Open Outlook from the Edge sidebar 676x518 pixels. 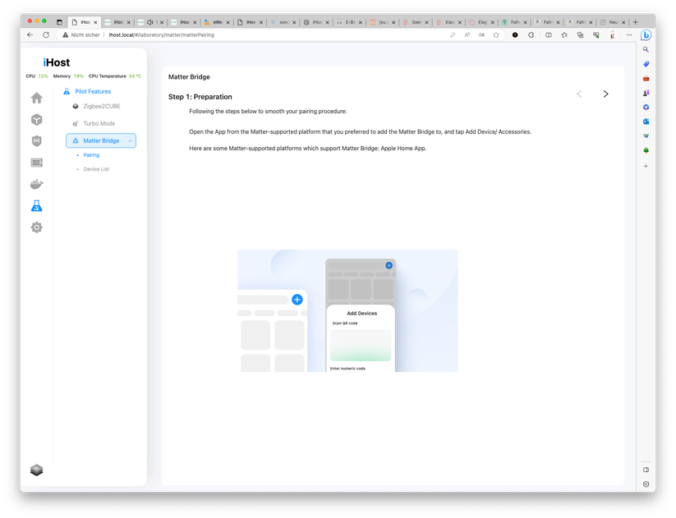[x=646, y=121]
